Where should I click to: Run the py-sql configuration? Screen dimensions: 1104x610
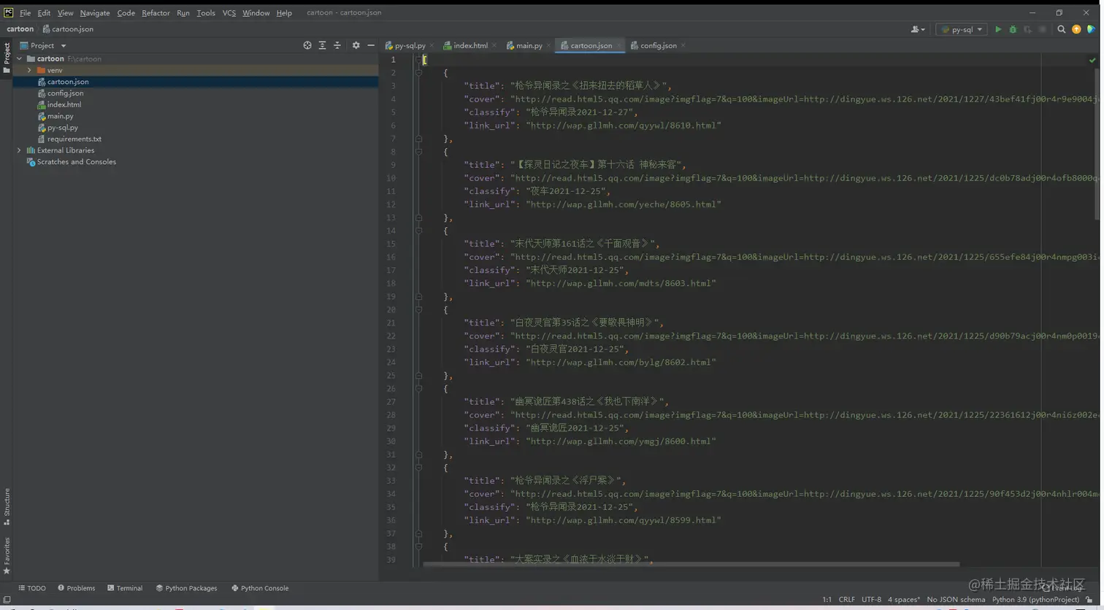tap(997, 30)
